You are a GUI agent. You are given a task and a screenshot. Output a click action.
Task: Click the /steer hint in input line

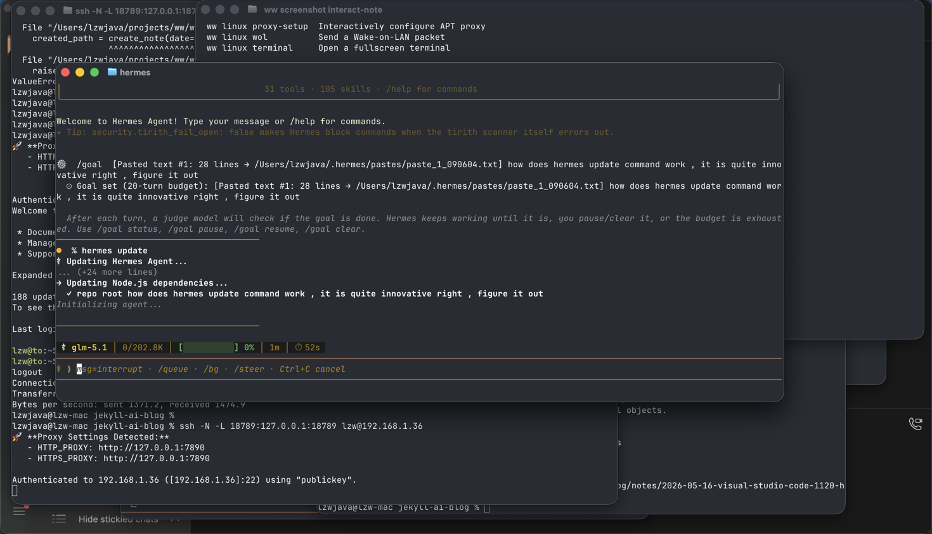pos(249,369)
